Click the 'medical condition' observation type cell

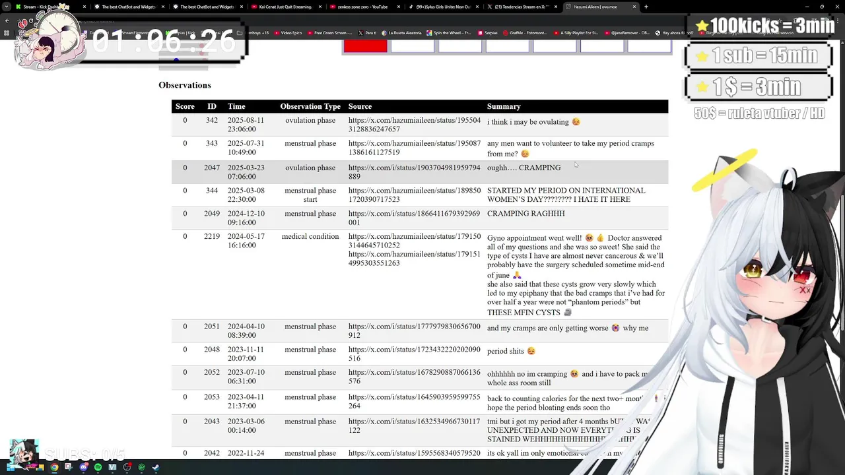(x=310, y=236)
